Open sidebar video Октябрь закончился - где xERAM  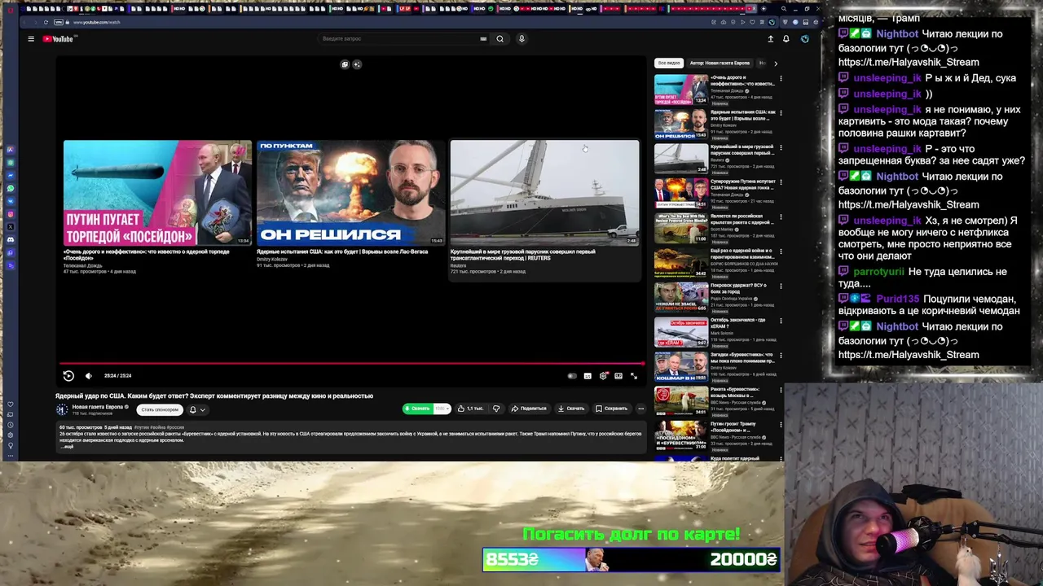click(681, 331)
